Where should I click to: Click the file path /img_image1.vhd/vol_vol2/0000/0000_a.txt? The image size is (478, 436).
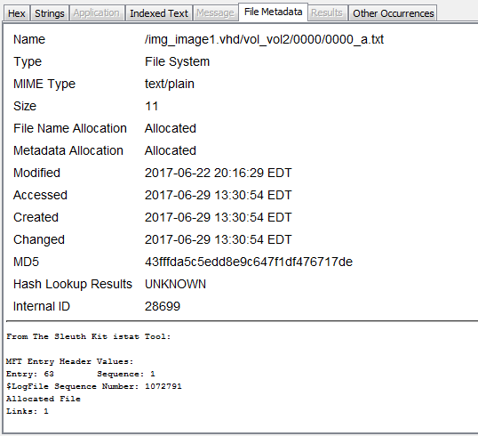(264, 40)
